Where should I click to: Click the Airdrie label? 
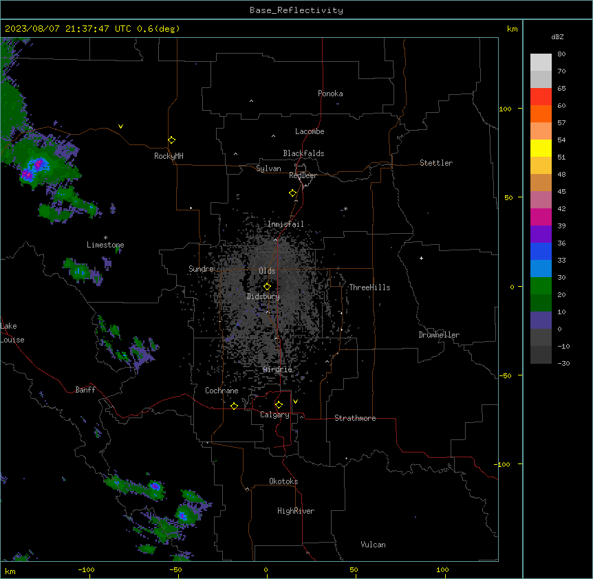[x=278, y=369]
